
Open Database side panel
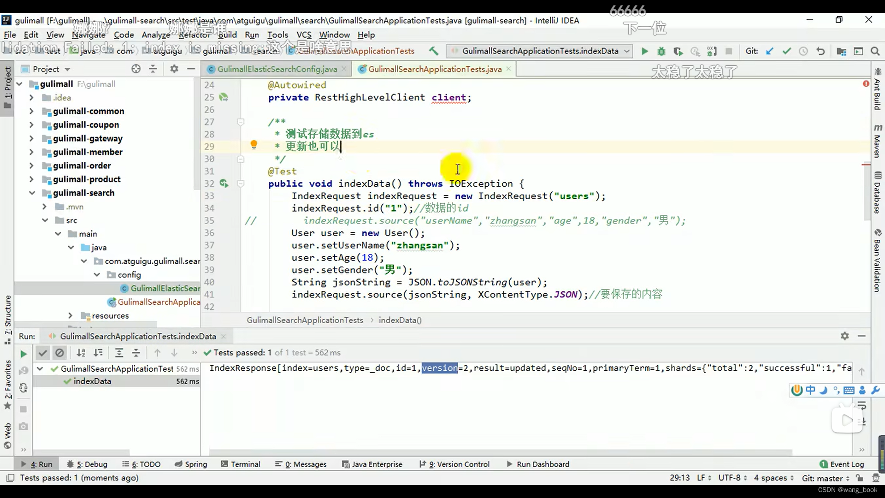click(878, 192)
